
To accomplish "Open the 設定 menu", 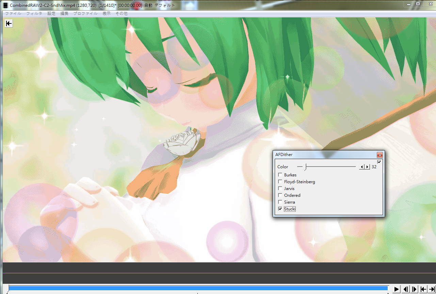I will click(x=51, y=13).
